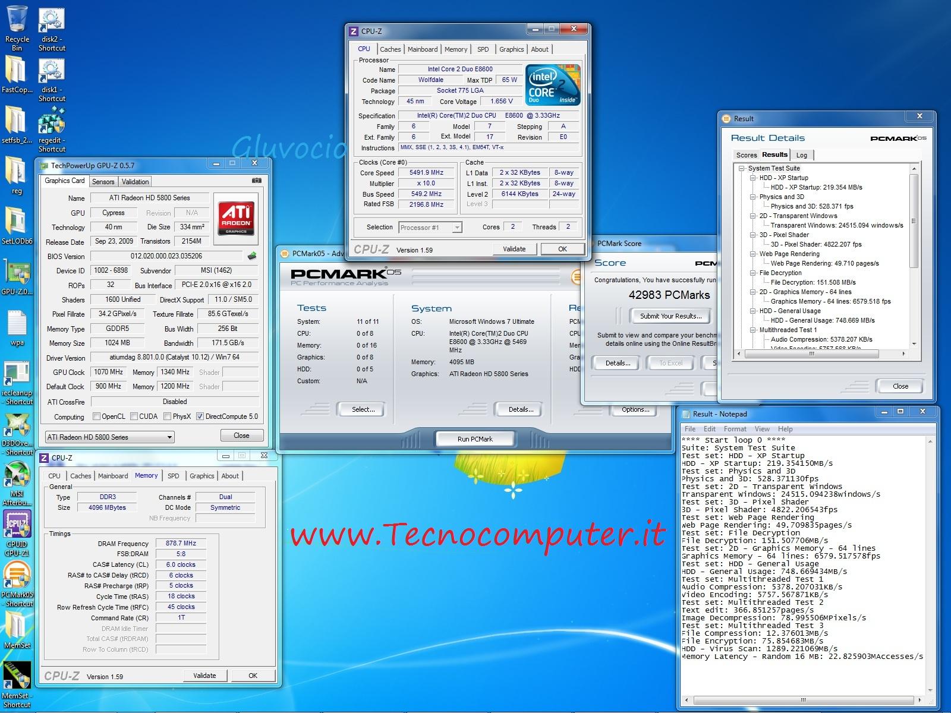Open the reg folder icon
951x713 pixels.
17,176
